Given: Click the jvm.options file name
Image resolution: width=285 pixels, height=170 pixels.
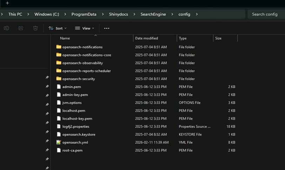Looking at the screenshot, I should point(72,103).
